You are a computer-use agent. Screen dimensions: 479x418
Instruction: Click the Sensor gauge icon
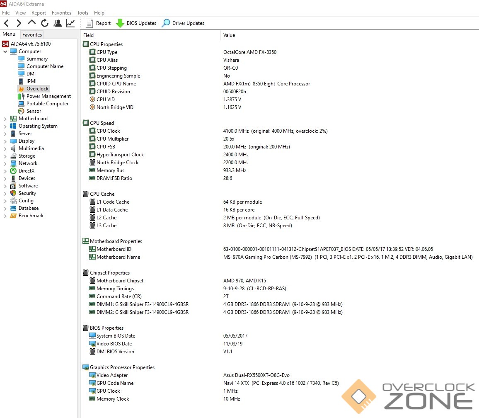pyautogui.click(x=21, y=111)
